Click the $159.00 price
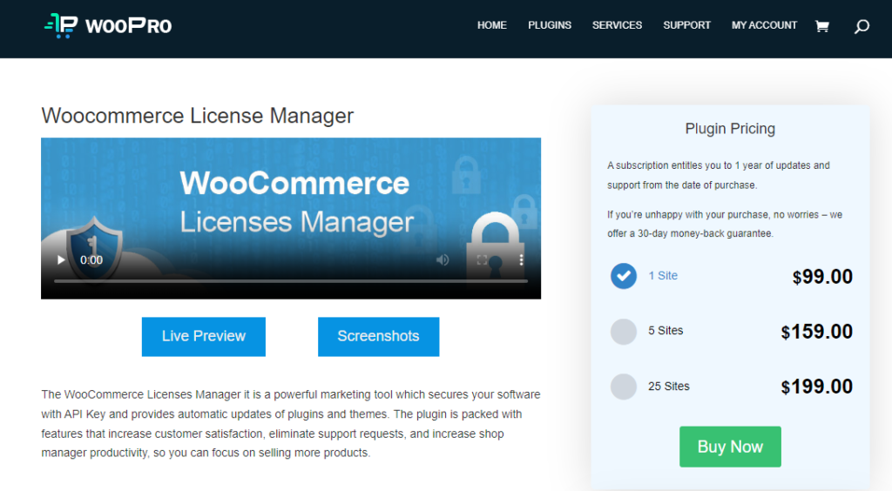The width and height of the screenshot is (892, 491). coord(816,332)
